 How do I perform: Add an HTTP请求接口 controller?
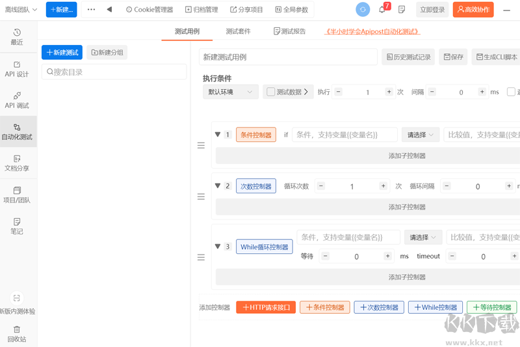click(x=266, y=307)
